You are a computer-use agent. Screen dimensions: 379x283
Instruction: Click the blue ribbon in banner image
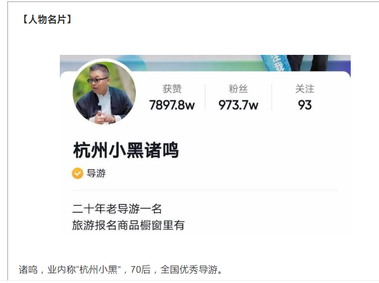pyautogui.click(x=277, y=63)
